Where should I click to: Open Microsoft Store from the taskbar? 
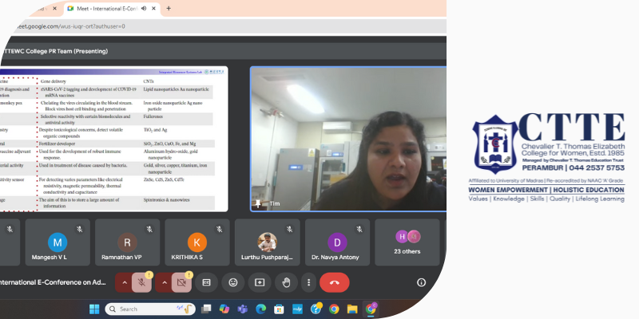[x=279, y=309]
